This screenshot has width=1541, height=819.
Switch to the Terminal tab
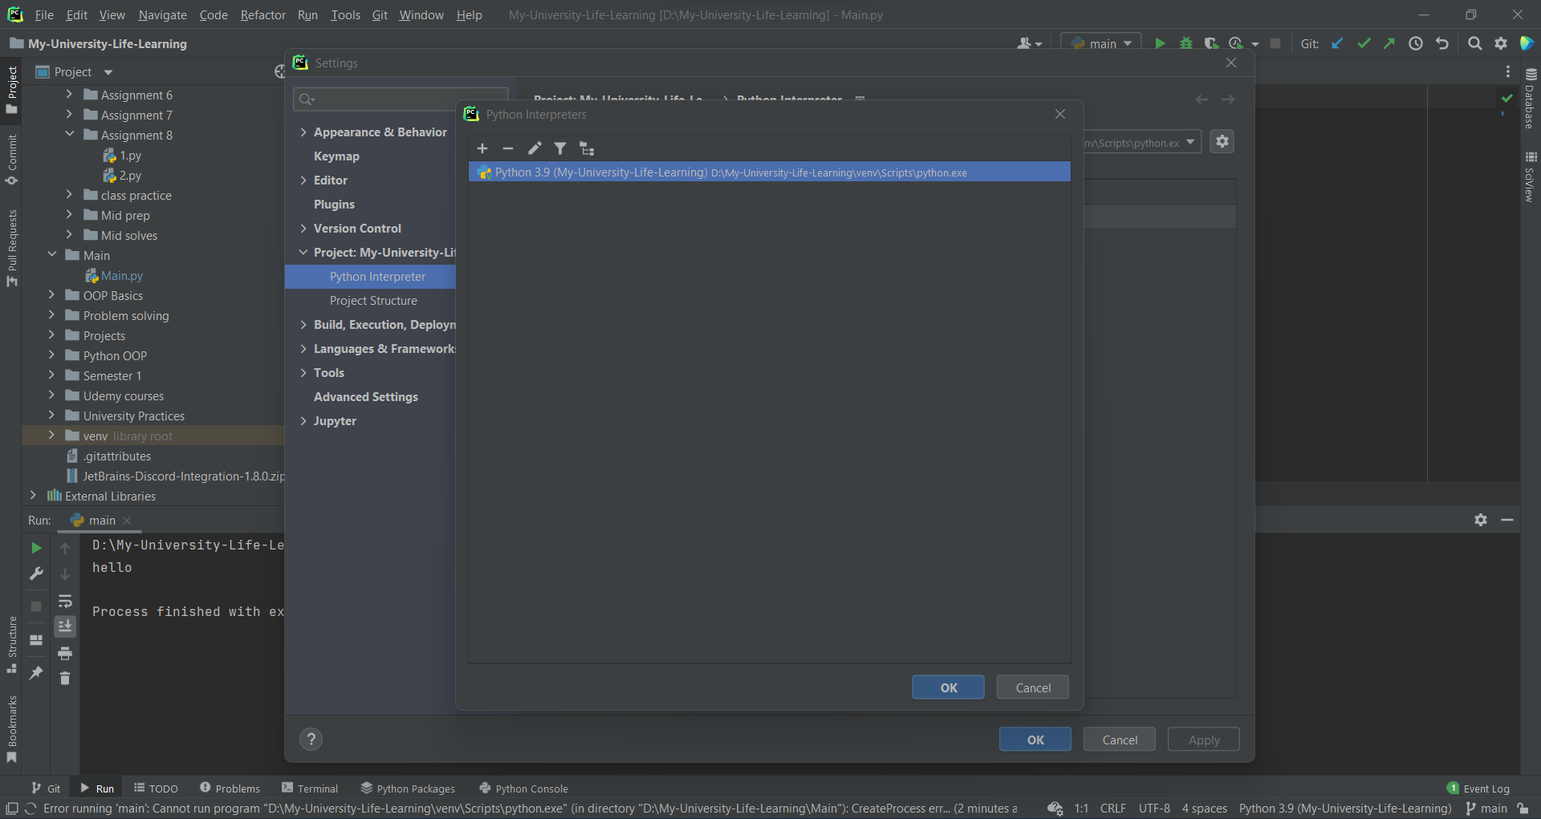click(x=310, y=789)
